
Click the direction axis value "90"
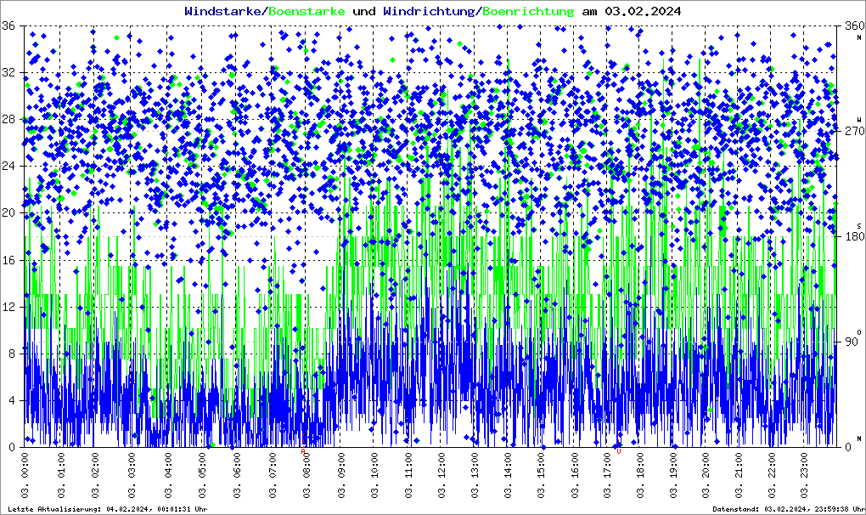(851, 342)
